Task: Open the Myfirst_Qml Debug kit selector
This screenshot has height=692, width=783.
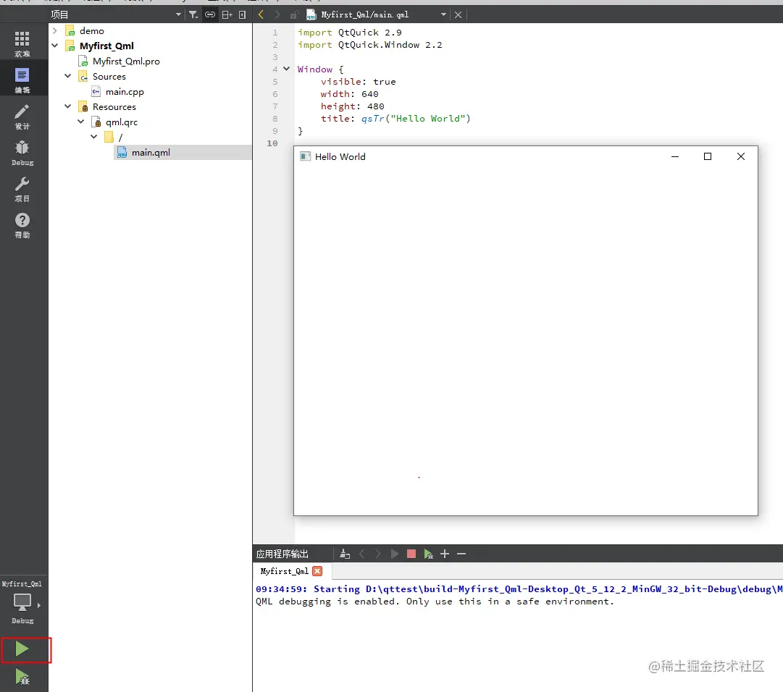Action: pos(22,603)
